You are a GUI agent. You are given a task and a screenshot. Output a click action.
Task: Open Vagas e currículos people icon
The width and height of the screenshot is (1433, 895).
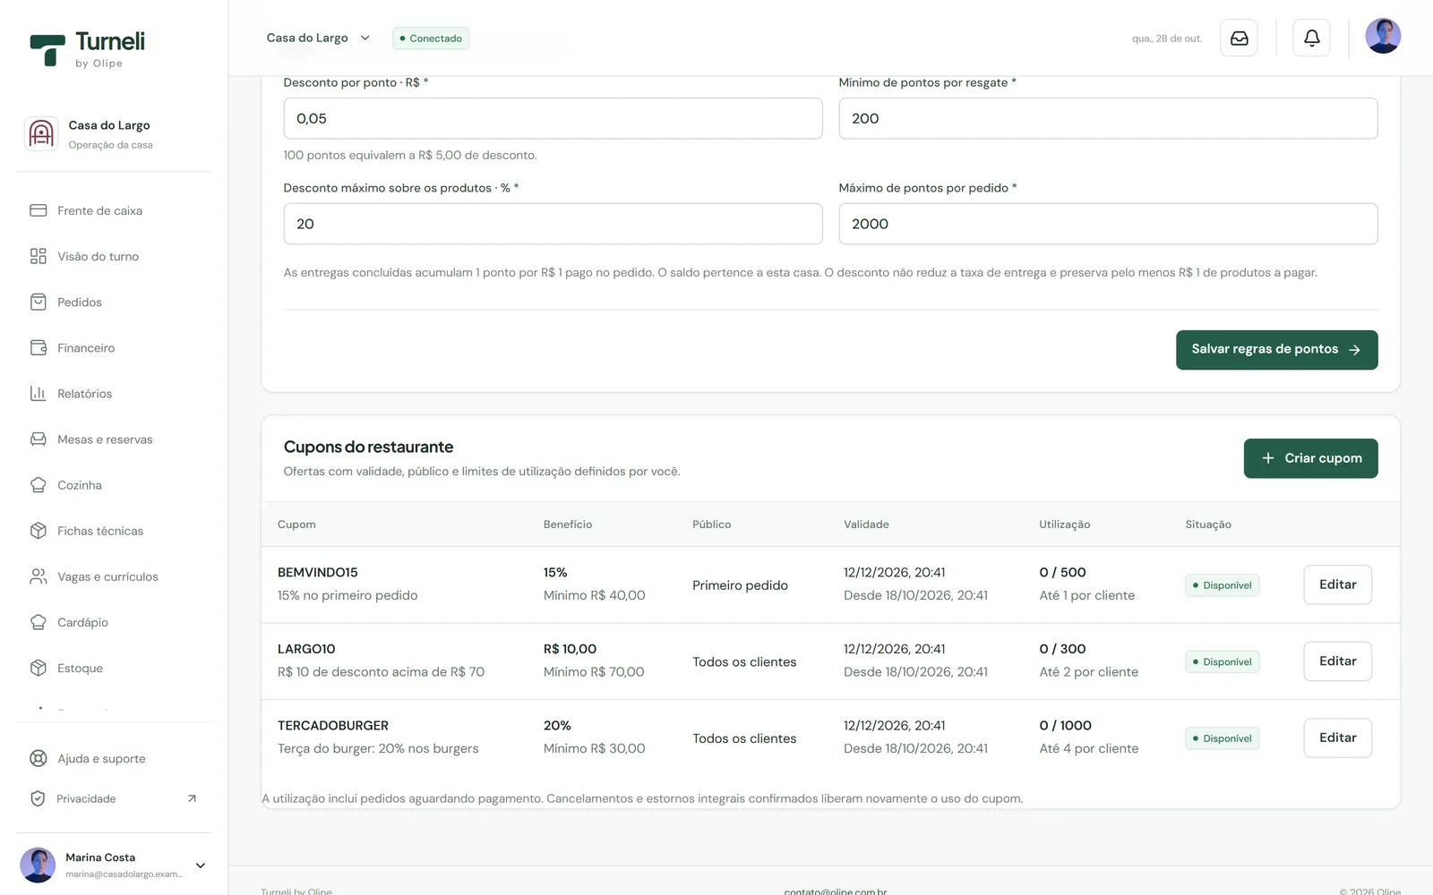click(39, 576)
